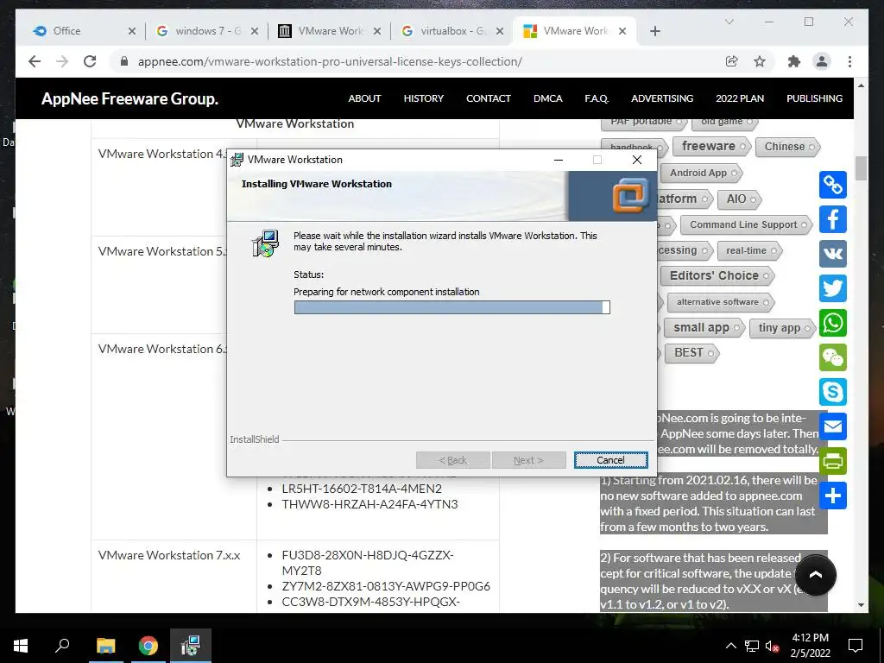Share the page on Twitter

click(x=833, y=288)
